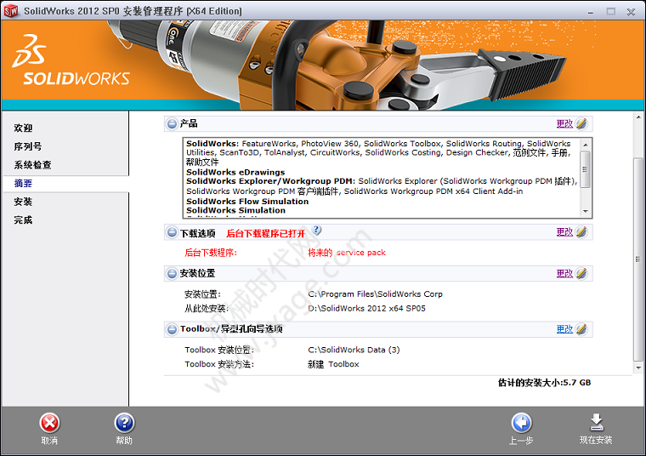The width and height of the screenshot is (646, 456).
Task: Click source path D:\SolidWorks 2012 x64 SP05
Action: coord(366,309)
